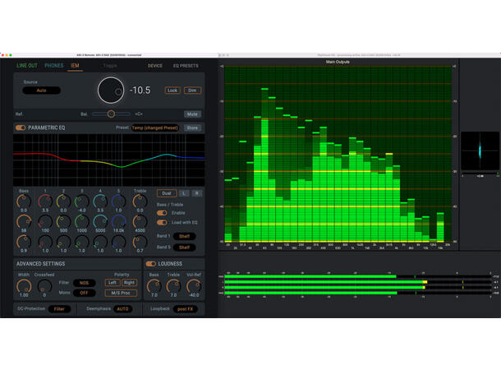
Task: Click the Band 2 yellow Q knob
Action: tap(63, 242)
